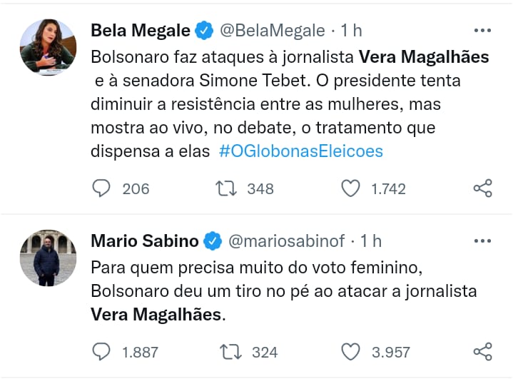Reply to Mario Sabino's tweet
513x379 pixels.
[103, 352]
